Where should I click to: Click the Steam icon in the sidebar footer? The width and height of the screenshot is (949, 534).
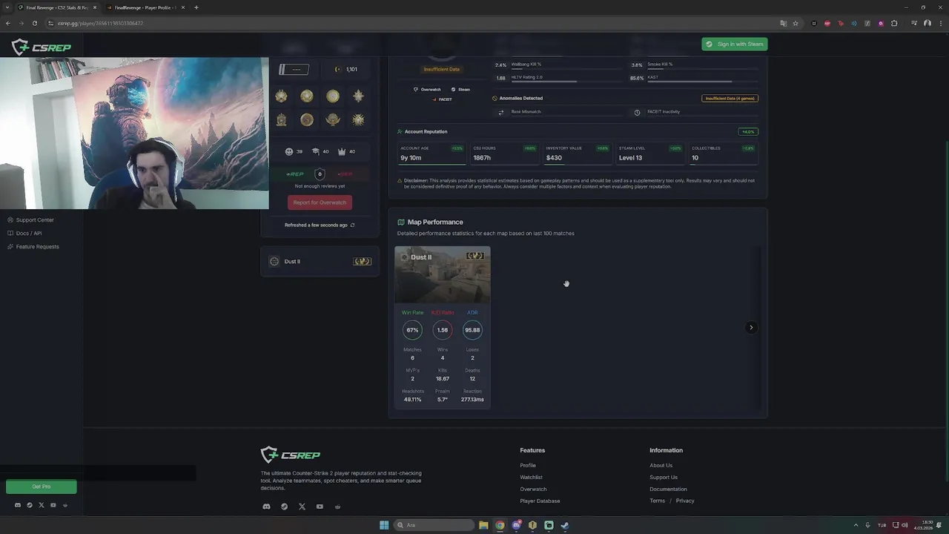(30, 505)
